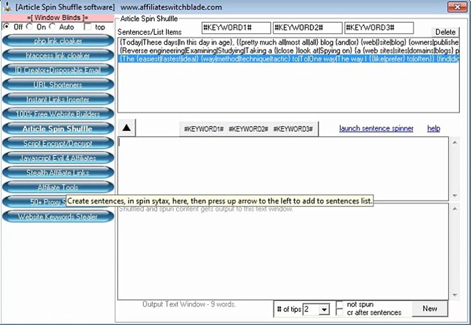This screenshot has height=325, width=471.
Task: Enable the top checkbox
Action: tap(88, 27)
